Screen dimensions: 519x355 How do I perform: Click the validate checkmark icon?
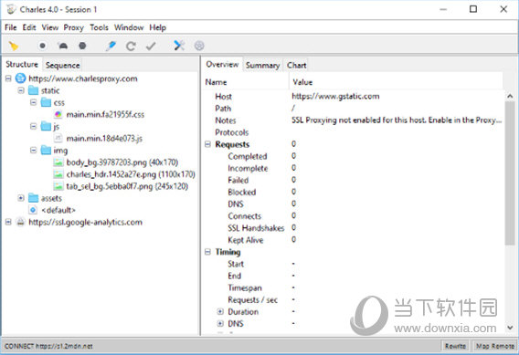pos(151,46)
